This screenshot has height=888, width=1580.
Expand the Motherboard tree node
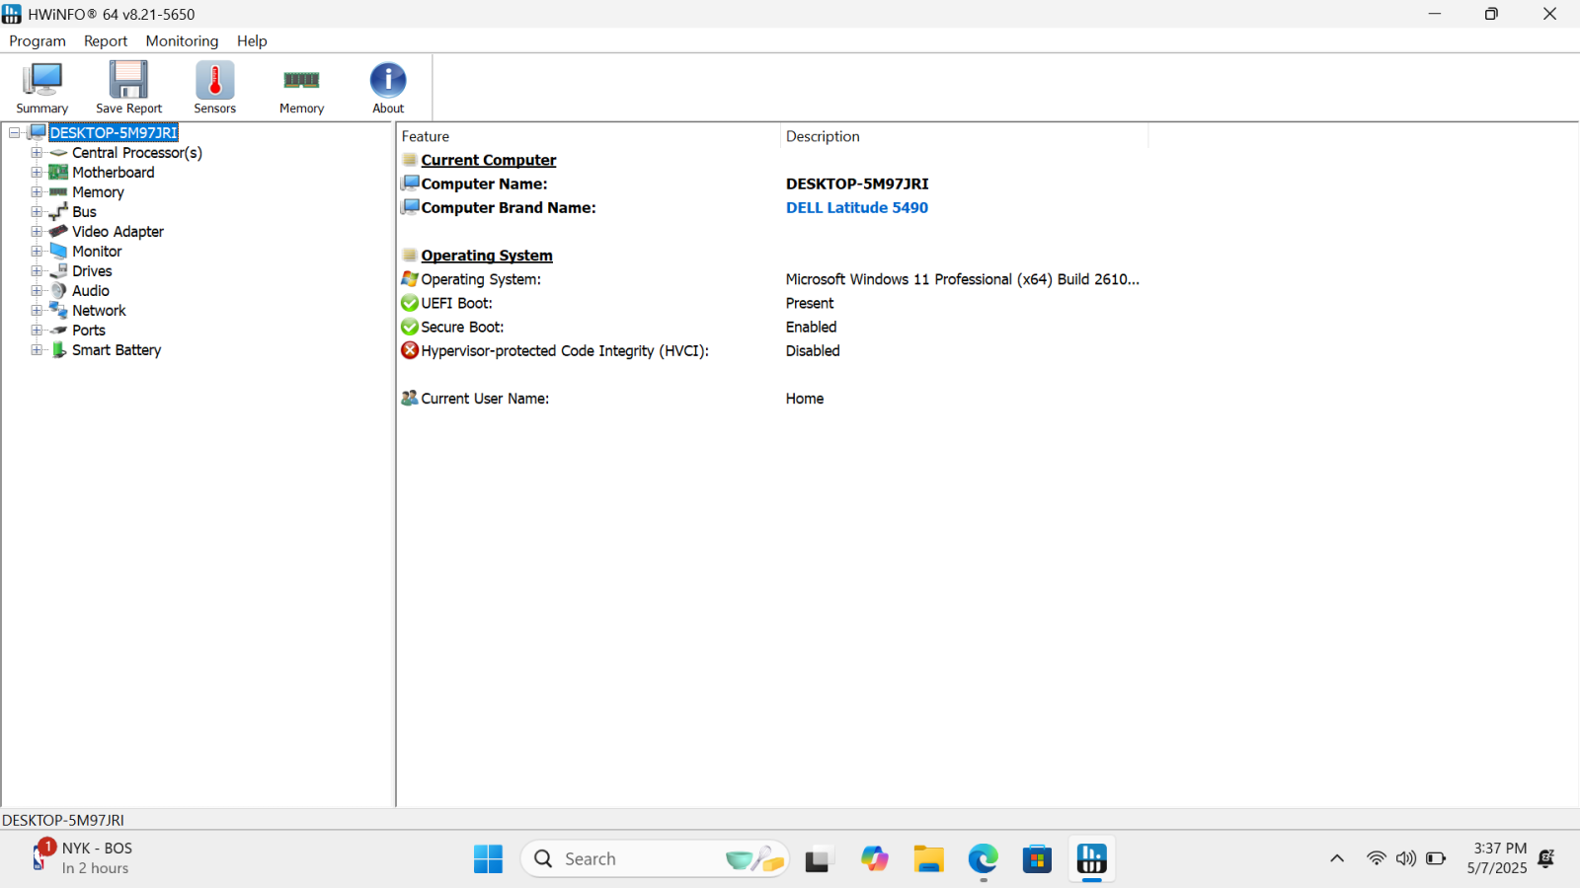tap(37, 173)
